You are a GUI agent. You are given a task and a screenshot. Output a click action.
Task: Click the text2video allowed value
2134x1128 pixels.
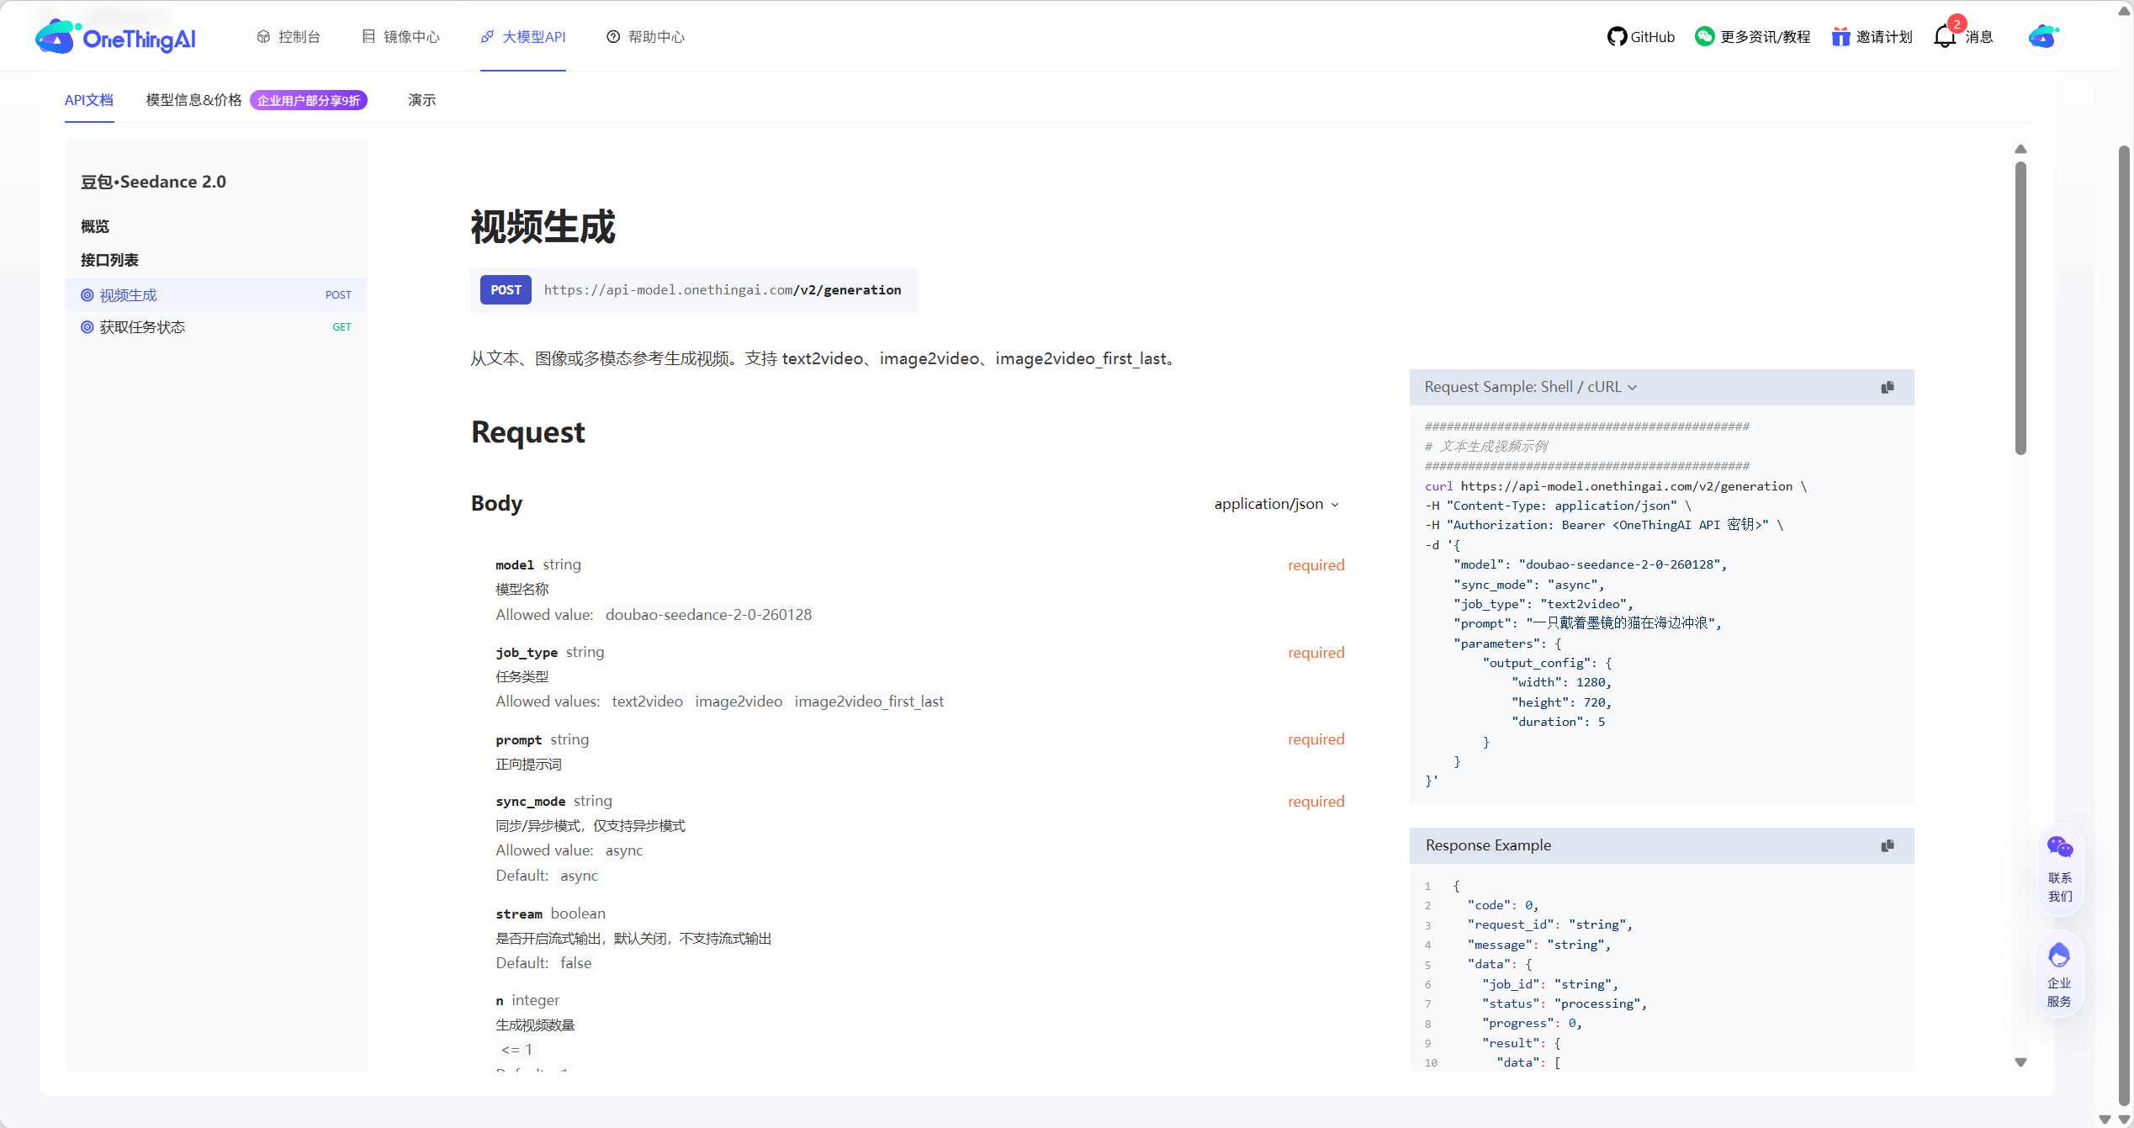pos(647,702)
